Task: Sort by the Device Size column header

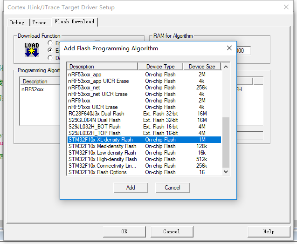Action: (202, 67)
